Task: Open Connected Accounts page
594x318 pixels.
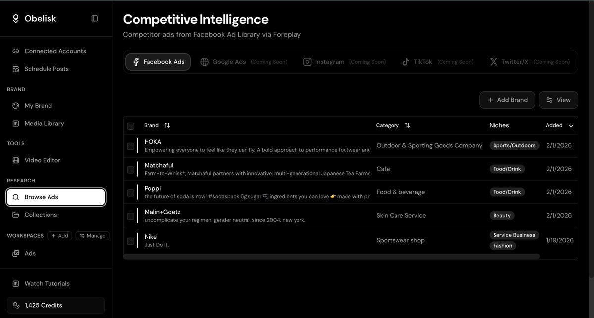Action: [x=55, y=51]
